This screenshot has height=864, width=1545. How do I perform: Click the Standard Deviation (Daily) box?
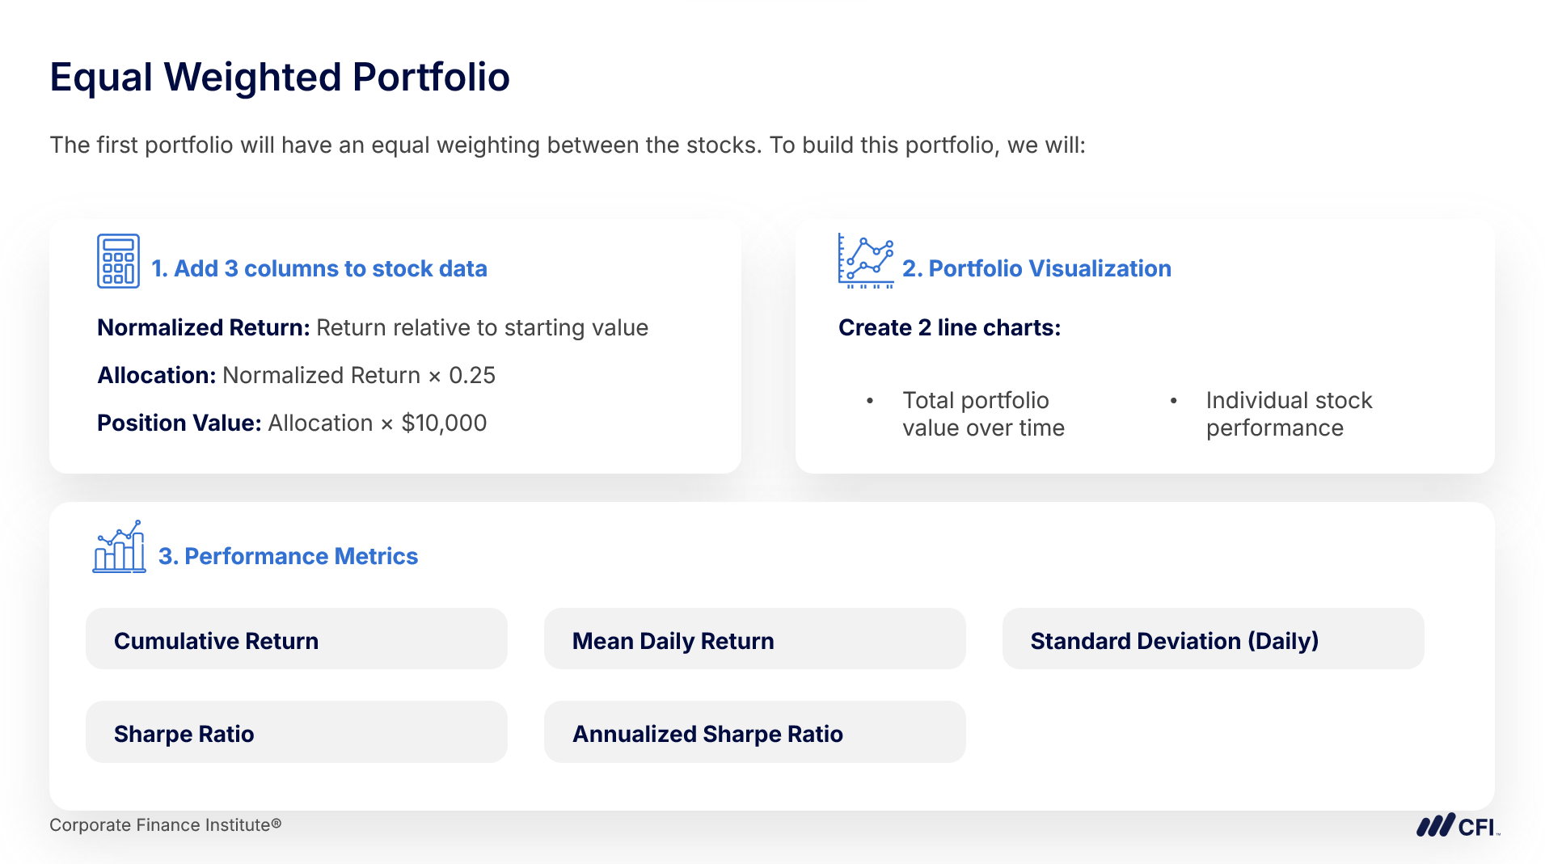[x=1212, y=639]
